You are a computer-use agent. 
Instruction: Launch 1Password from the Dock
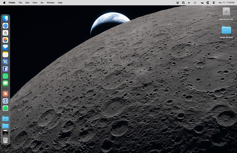tap(5, 101)
